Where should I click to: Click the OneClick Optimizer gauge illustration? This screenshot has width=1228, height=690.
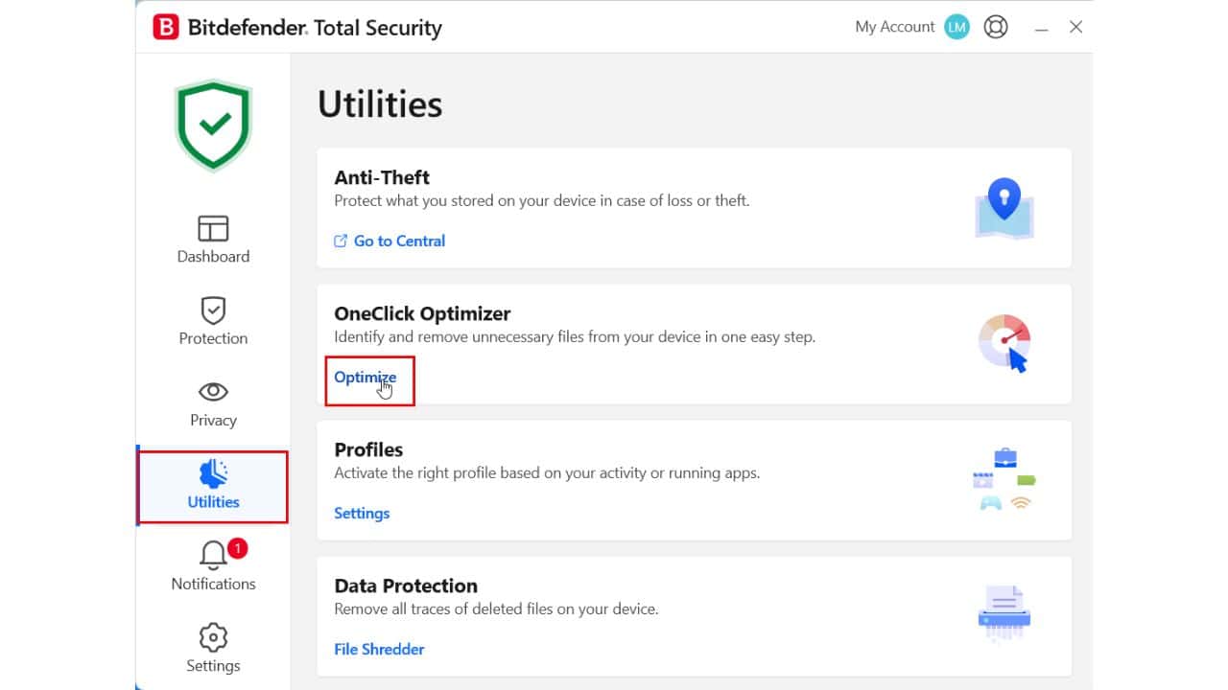[1004, 344]
